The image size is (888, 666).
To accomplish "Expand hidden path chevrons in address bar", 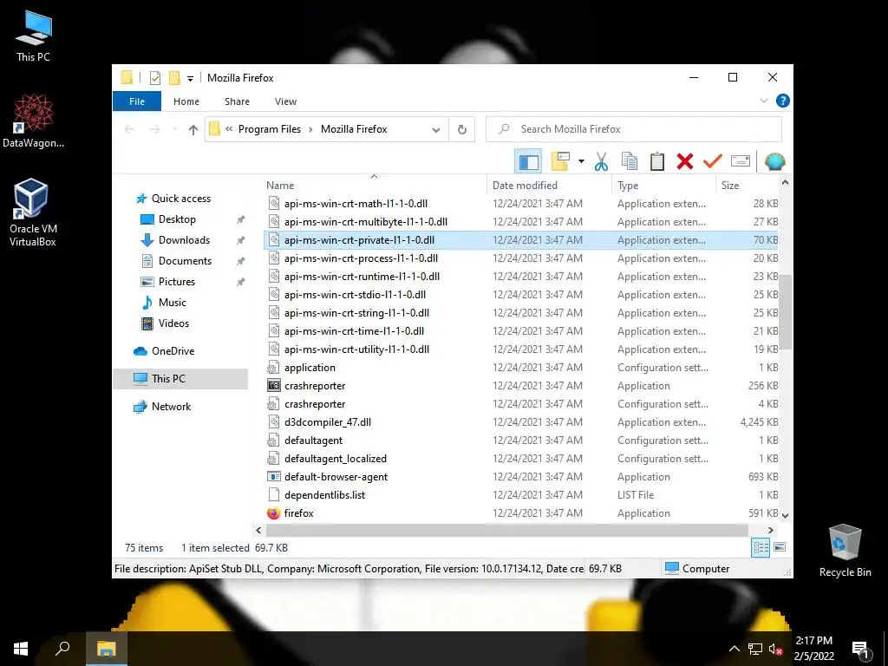I will click(x=229, y=129).
